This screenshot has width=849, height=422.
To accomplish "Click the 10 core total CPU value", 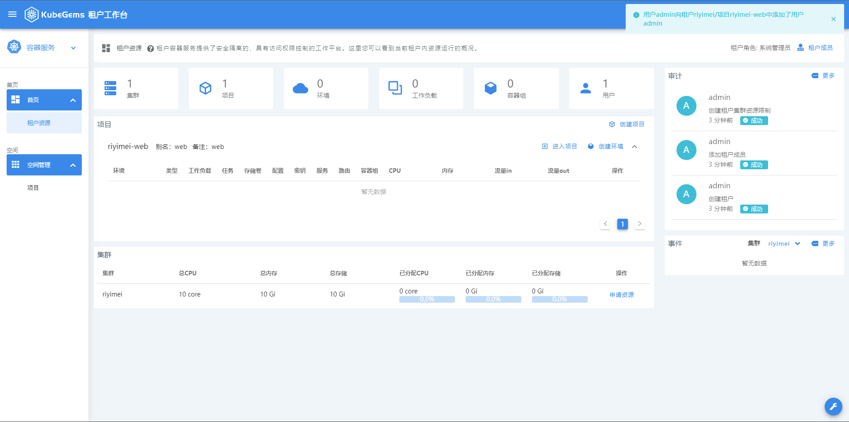I will [190, 294].
